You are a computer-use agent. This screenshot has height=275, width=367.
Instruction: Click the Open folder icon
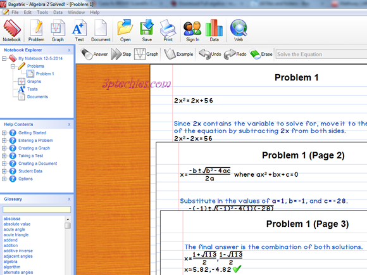click(x=125, y=30)
